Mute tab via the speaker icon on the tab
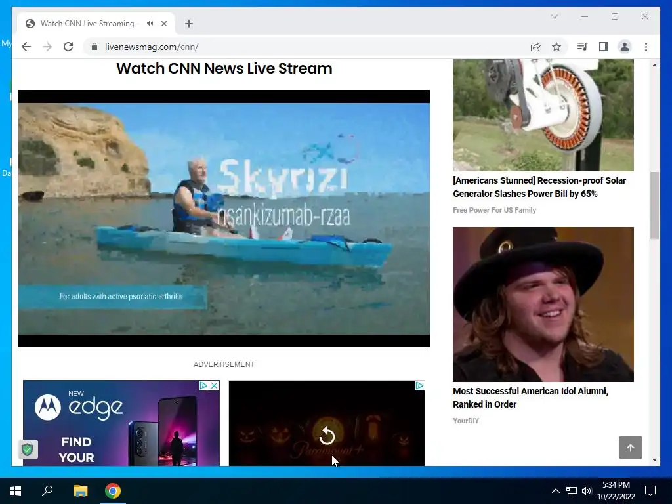This screenshot has width=672, height=504. click(x=150, y=24)
